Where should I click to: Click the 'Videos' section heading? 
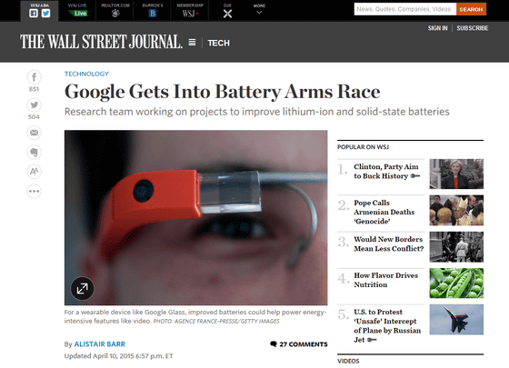[x=348, y=362]
